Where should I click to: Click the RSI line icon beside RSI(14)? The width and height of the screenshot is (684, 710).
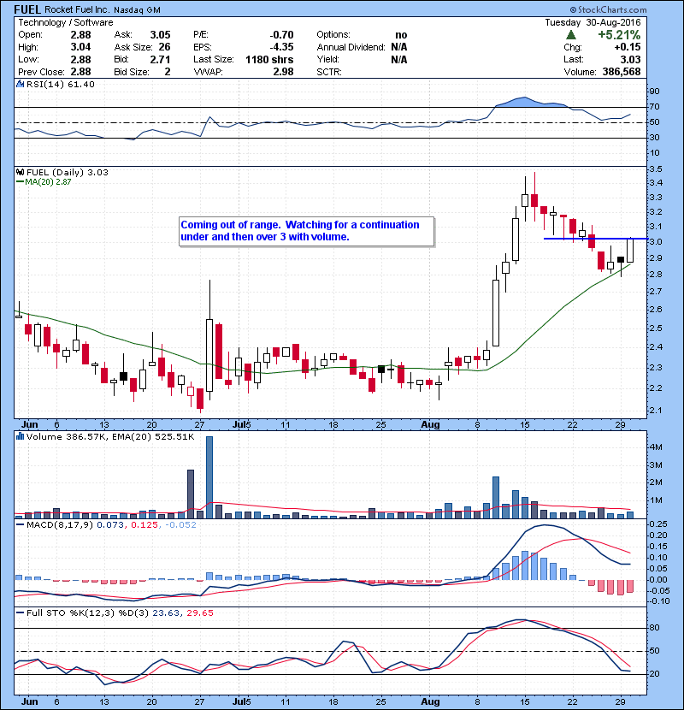(x=20, y=84)
